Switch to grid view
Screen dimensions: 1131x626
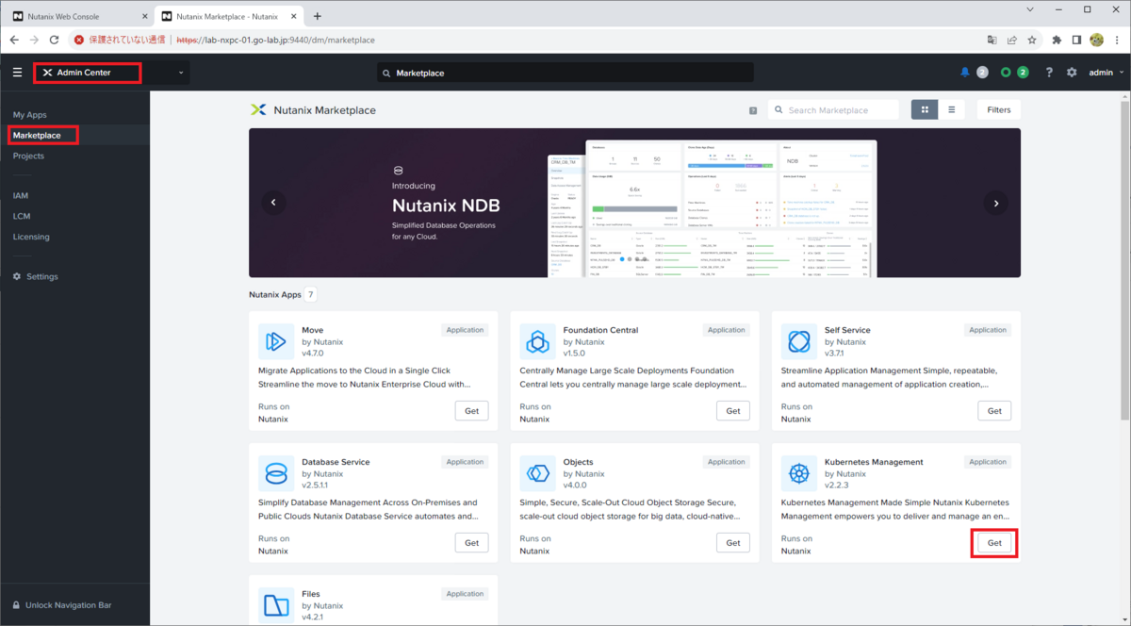click(925, 110)
